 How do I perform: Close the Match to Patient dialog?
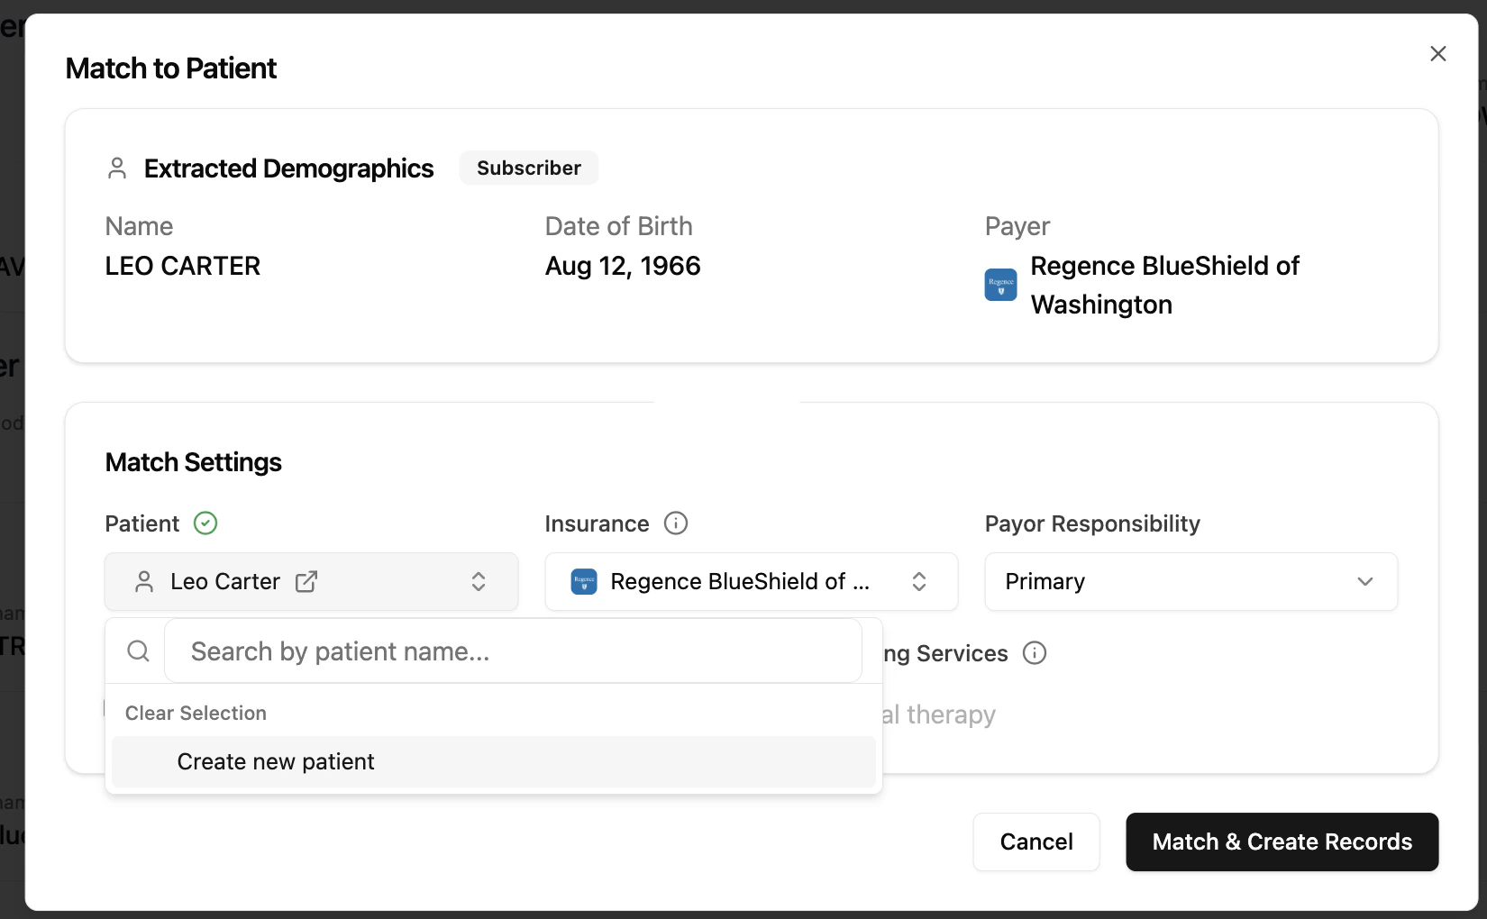pos(1437,53)
